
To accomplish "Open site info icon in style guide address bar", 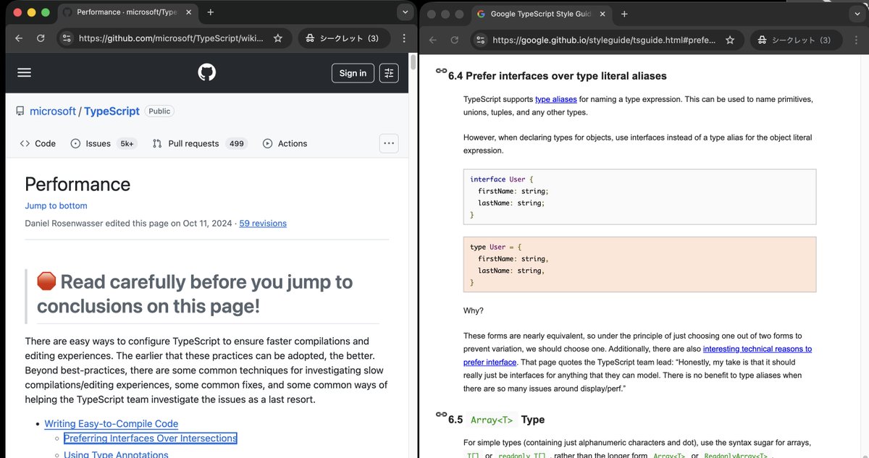I will coord(481,40).
